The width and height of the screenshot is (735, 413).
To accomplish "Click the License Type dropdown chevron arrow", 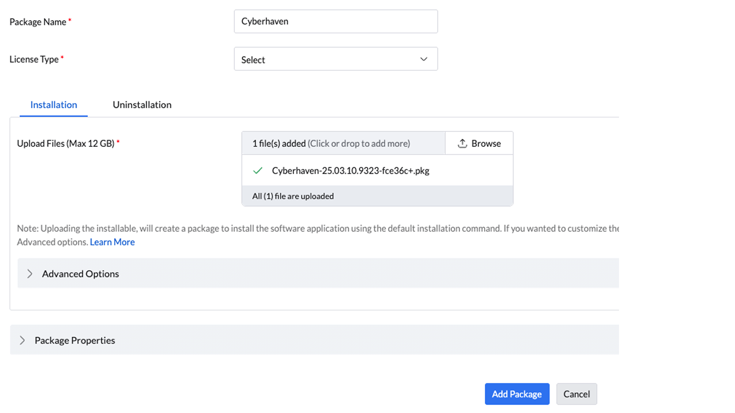I will [x=424, y=59].
